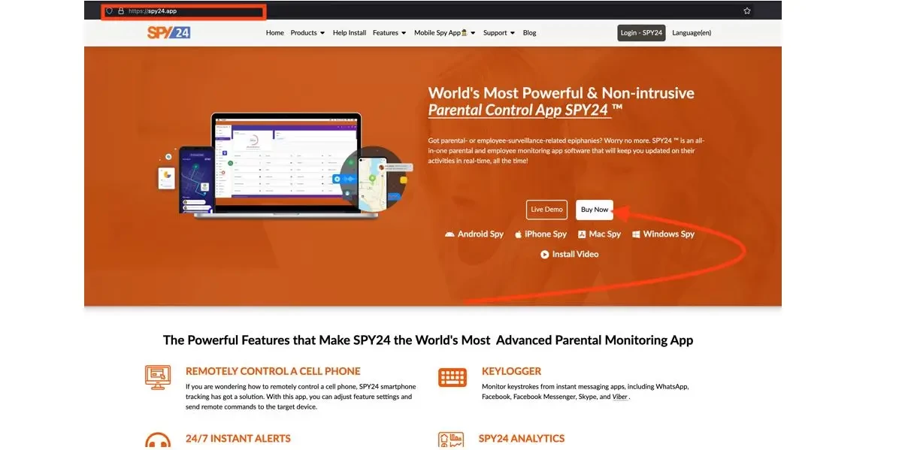The image size is (902, 450).
Task: Click the Login - SPY24 button
Action: coord(641,33)
